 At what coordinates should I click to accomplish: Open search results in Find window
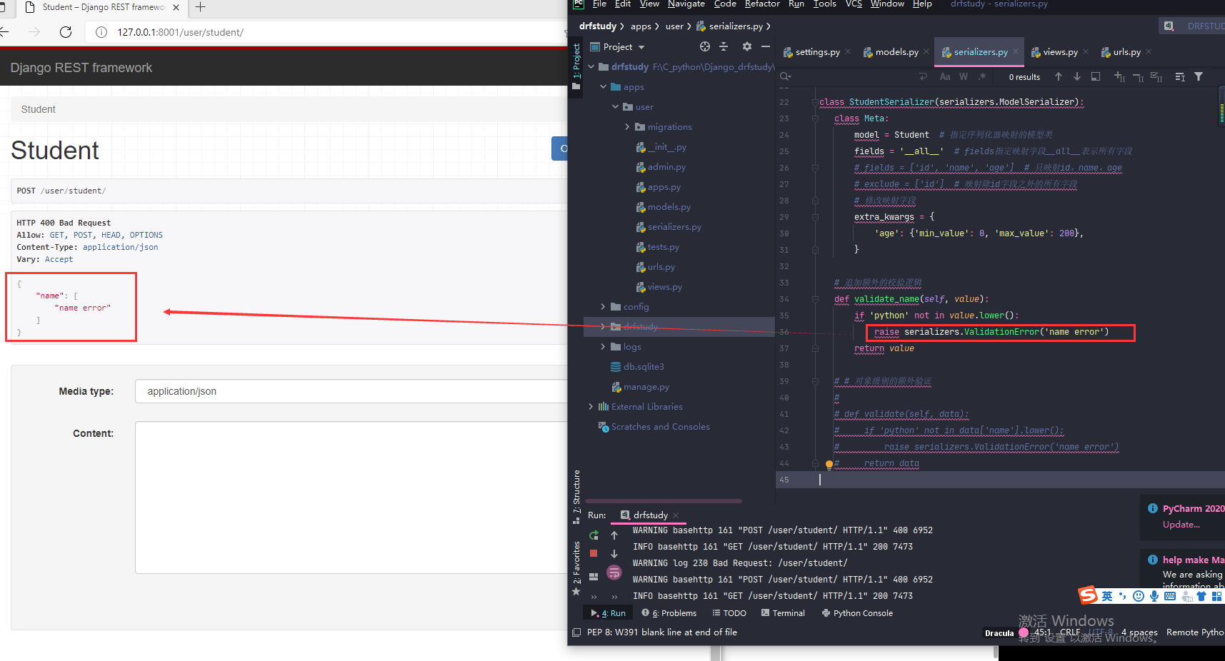[x=1096, y=76]
